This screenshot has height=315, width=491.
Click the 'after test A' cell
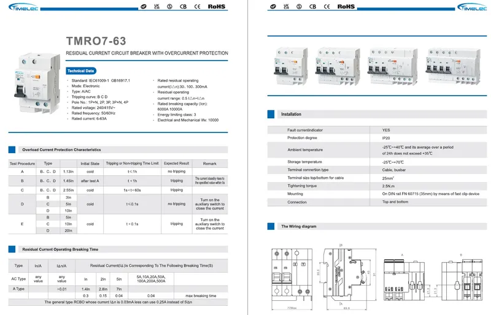click(x=90, y=181)
